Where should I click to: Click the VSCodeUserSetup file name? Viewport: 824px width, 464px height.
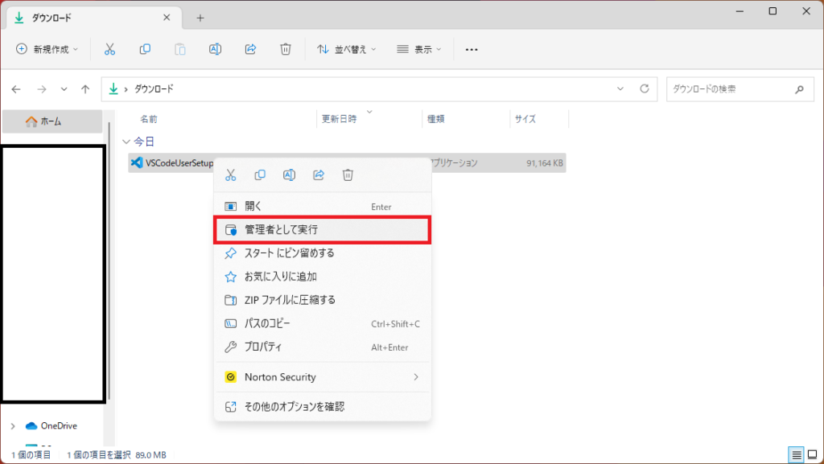point(179,163)
